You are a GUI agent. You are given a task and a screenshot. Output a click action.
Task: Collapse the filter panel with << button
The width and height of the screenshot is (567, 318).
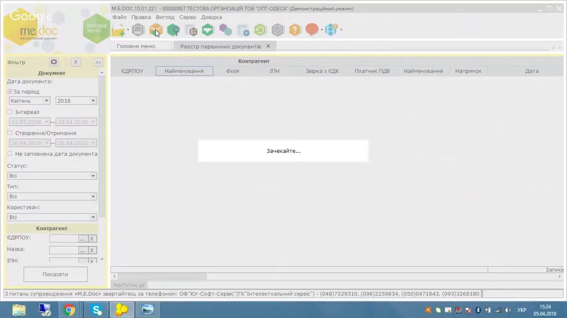(98, 62)
